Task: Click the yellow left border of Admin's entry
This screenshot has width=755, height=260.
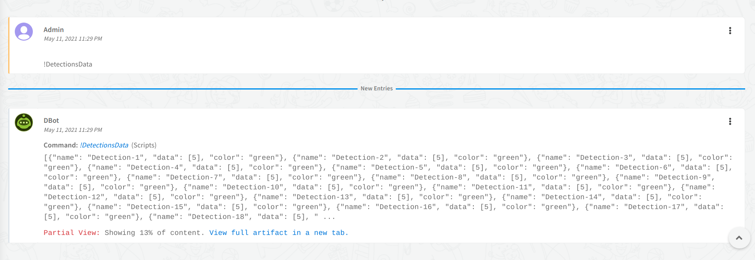Action: 9,46
